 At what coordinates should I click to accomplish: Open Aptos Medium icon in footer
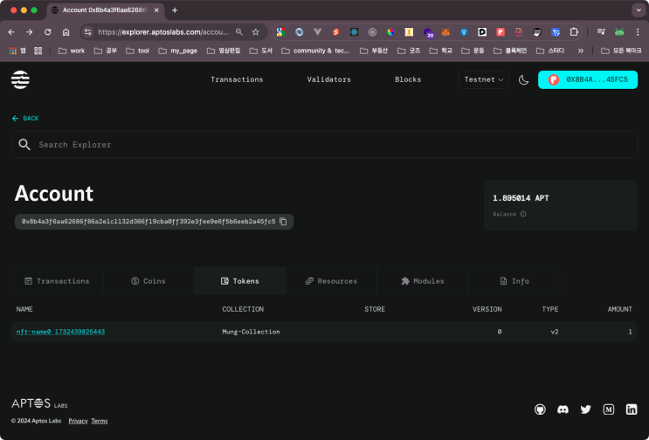tap(609, 409)
